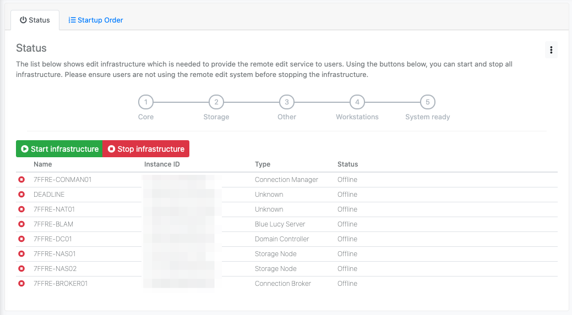Open the three-dot options menu

[x=551, y=49]
